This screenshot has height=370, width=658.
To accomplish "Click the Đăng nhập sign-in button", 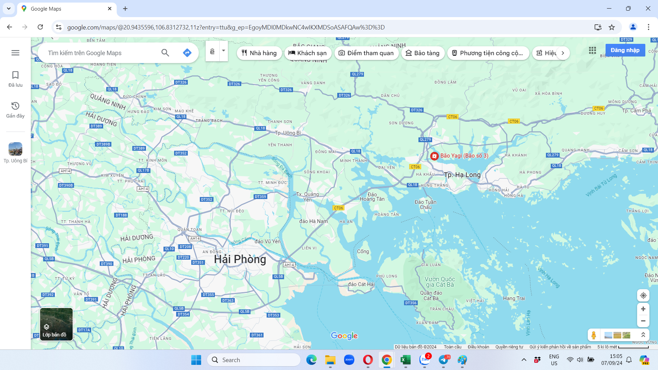I will coord(625,50).
